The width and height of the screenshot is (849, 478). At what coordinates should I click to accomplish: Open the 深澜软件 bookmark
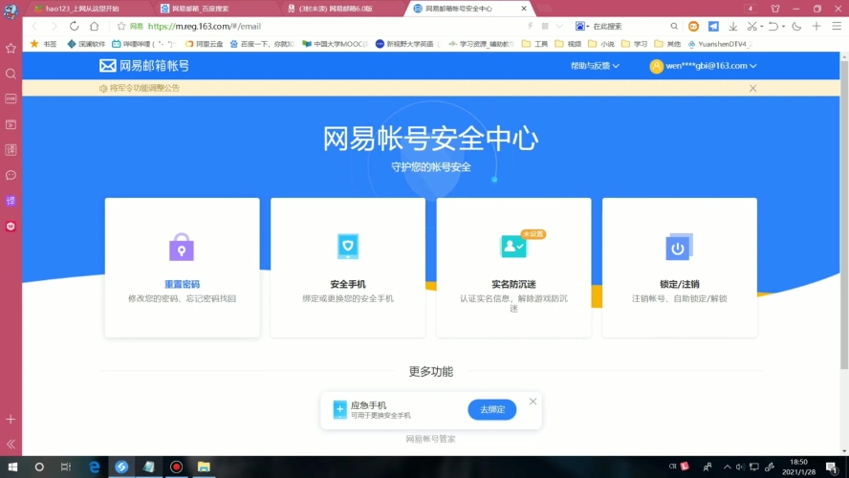coord(86,44)
